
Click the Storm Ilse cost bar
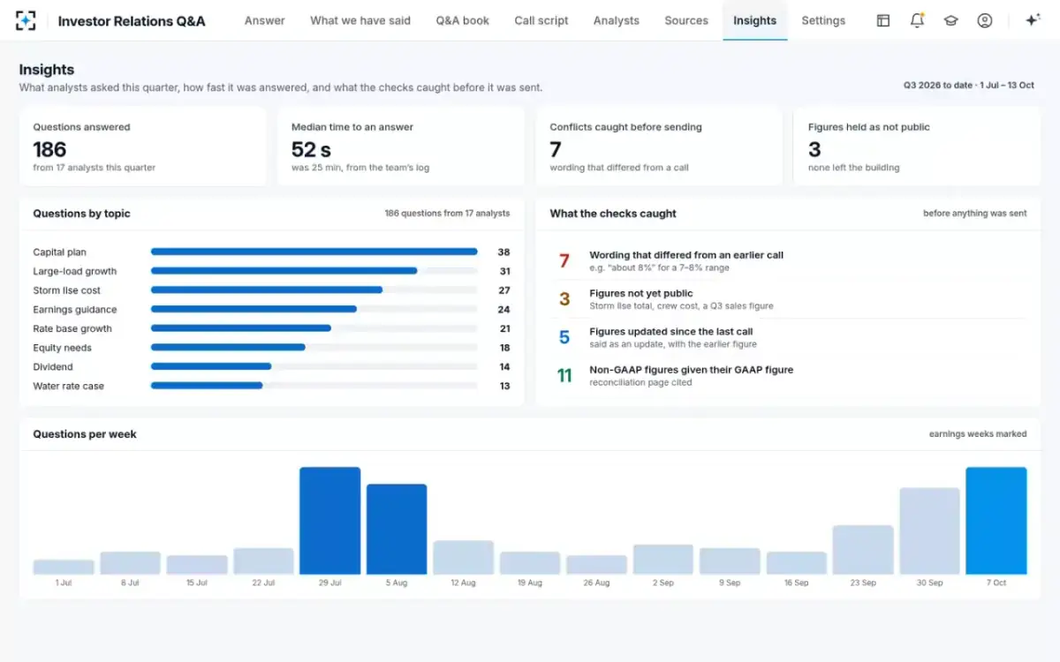(x=314, y=290)
